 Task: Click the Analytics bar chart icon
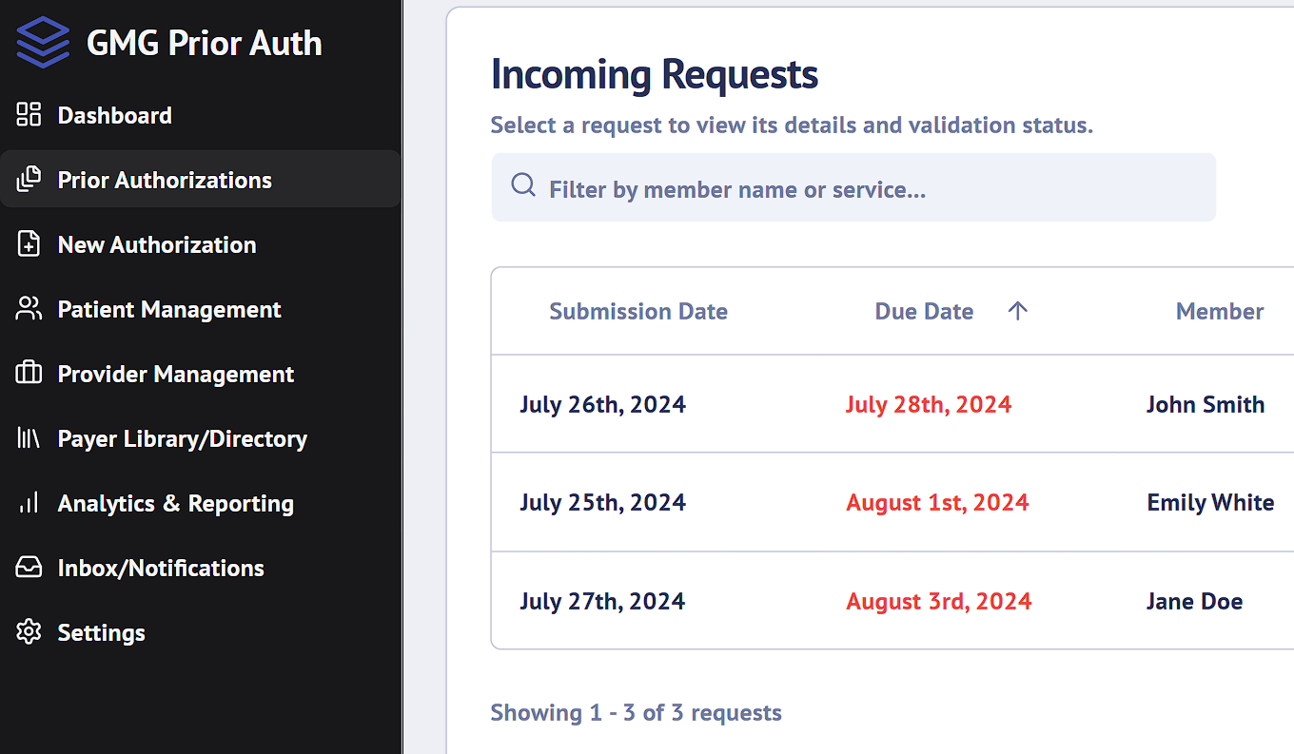click(29, 503)
